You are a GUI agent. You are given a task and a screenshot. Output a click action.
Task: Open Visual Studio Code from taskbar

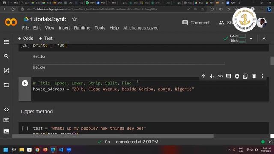(61, 150)
